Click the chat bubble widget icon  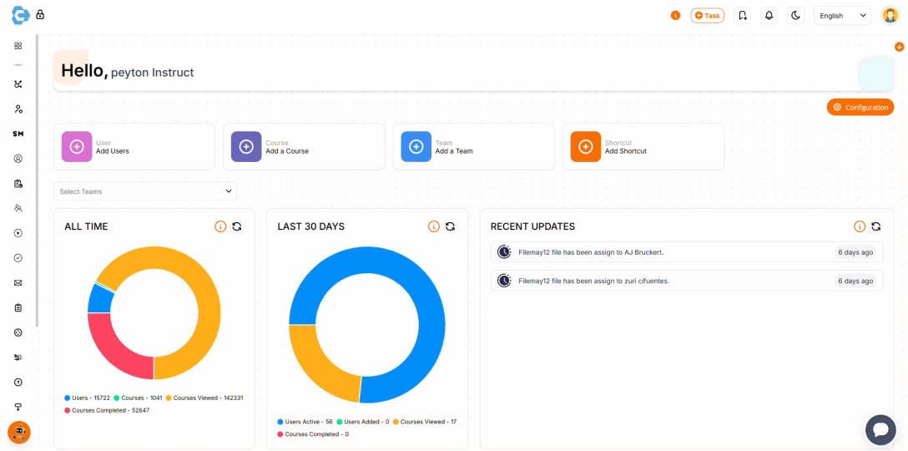(x=880, y=429)
